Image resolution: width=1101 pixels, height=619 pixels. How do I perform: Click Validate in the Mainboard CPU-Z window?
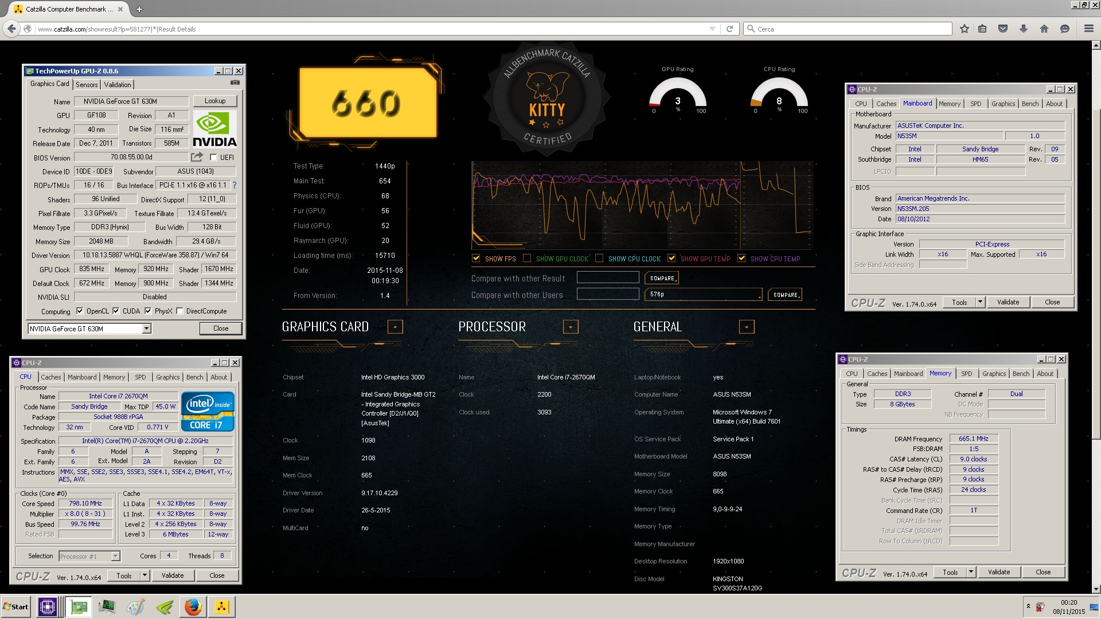[1008, 302]
